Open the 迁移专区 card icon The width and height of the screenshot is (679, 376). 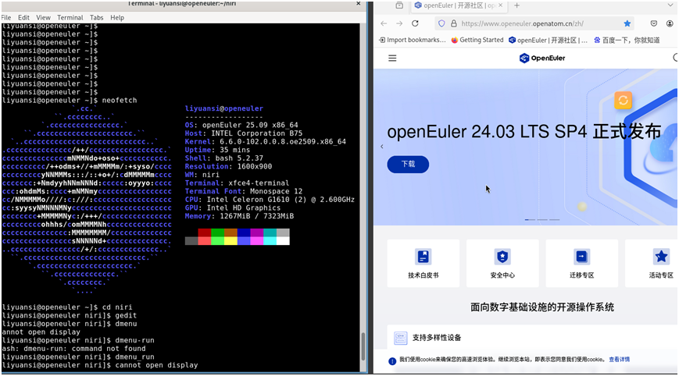pyautogui.click(x=581, y=257)
